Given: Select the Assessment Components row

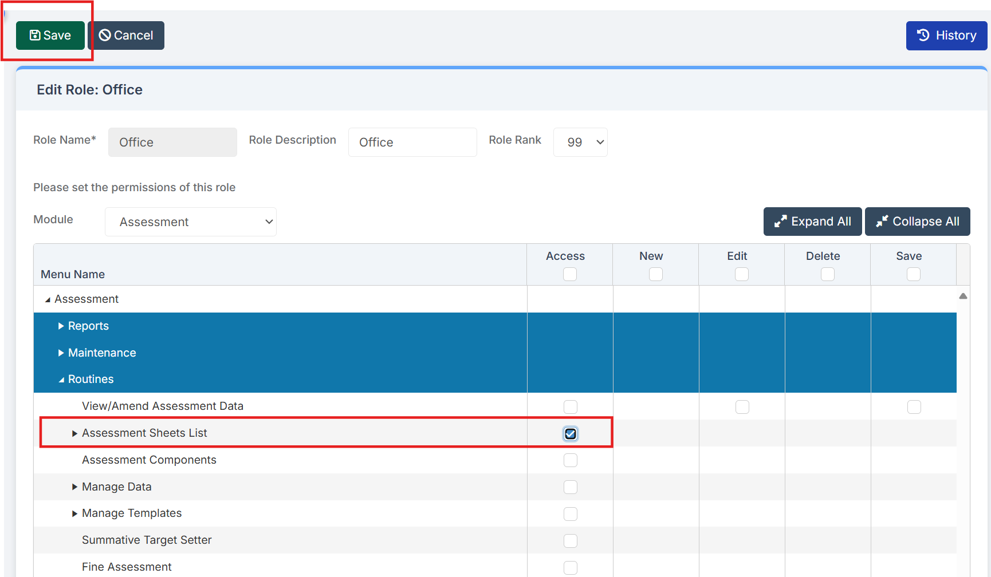Looking at the screenshot, I should tap(149, 460).
